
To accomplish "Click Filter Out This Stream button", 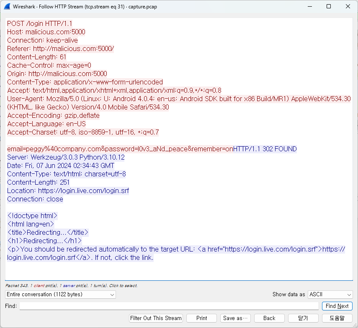I will click(x=156, y=318).
